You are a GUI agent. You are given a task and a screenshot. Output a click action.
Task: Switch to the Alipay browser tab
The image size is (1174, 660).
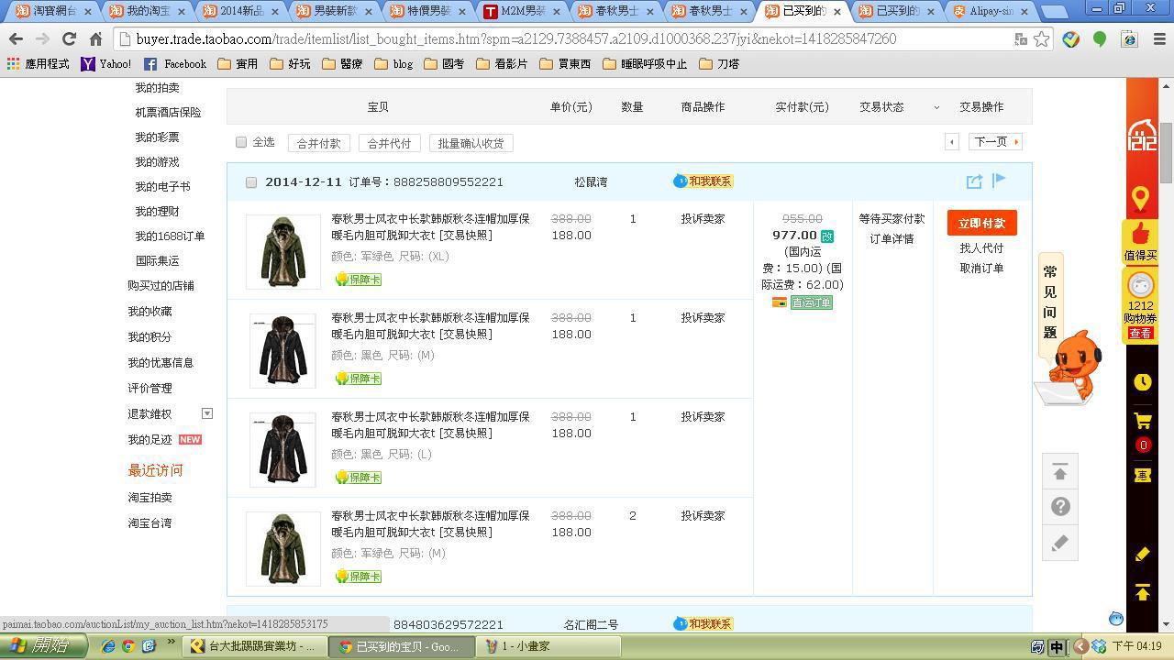989,11
